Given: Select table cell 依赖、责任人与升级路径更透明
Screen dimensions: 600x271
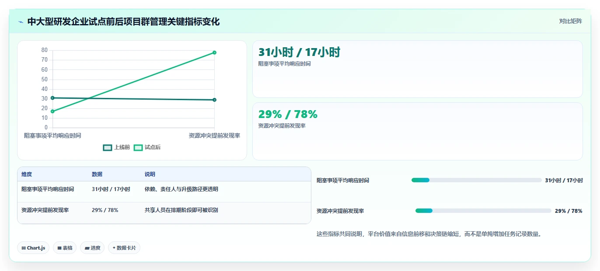Looking at the screenshot, I should point(181,189).
